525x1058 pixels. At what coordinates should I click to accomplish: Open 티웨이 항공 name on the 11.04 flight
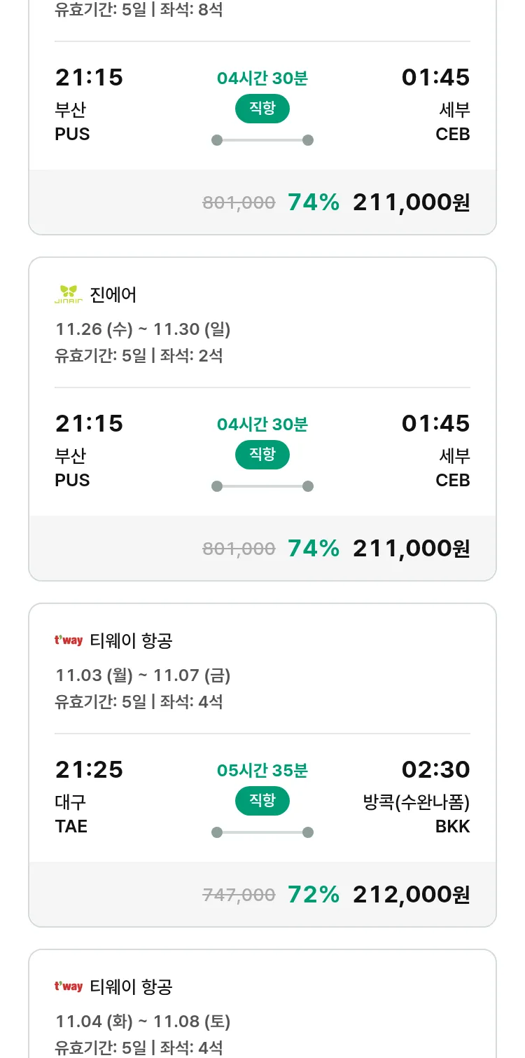click(x=131, y=987)
